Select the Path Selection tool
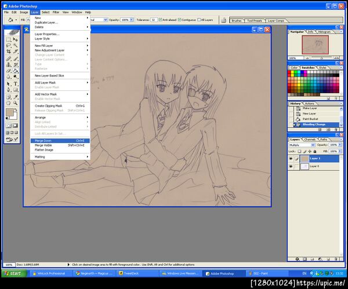348x289 pixels. (9, 84)
